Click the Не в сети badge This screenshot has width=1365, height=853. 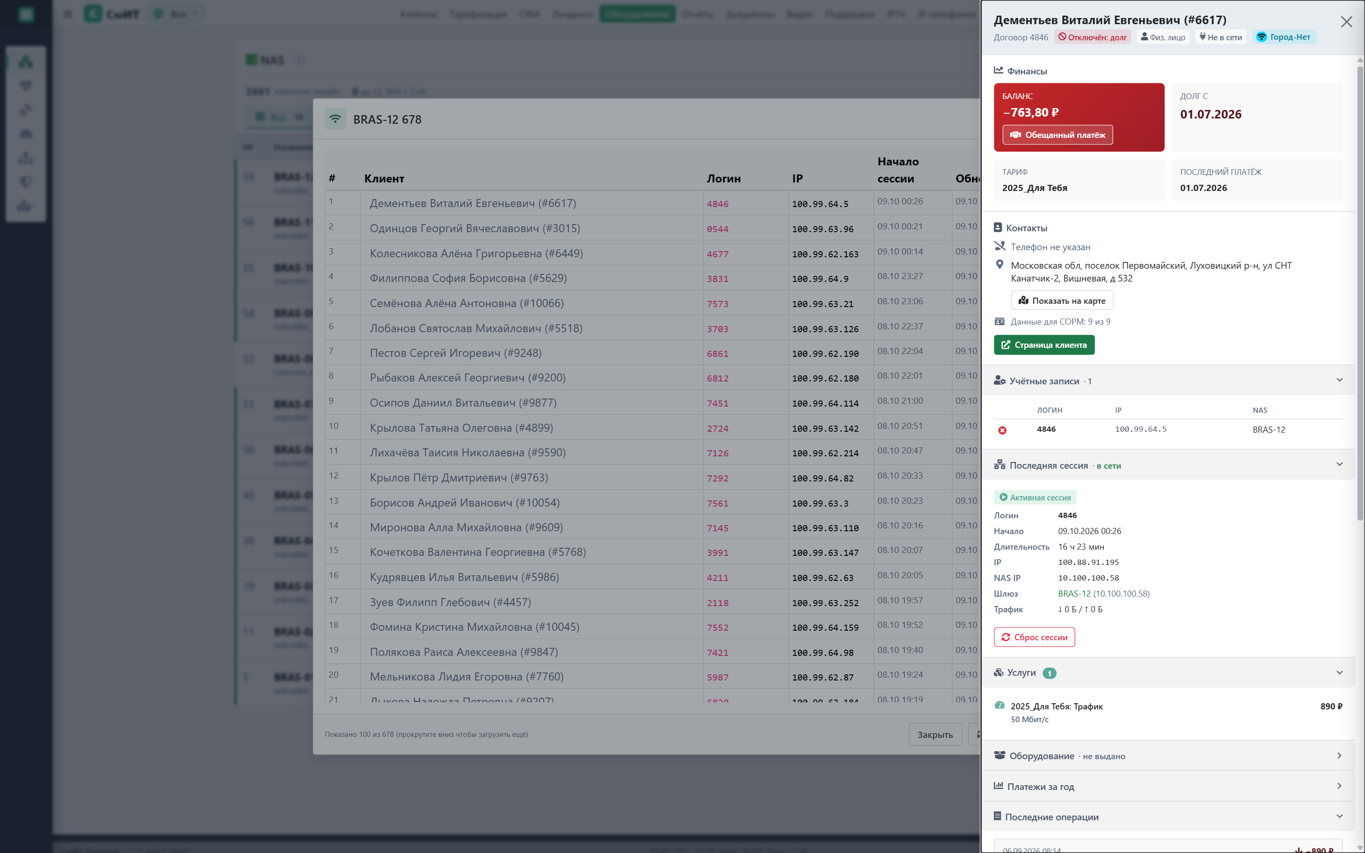pyautogui.click(x=1220, y=37)
